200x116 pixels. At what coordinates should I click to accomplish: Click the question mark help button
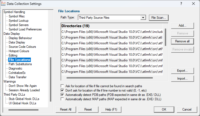coord(181,4)
